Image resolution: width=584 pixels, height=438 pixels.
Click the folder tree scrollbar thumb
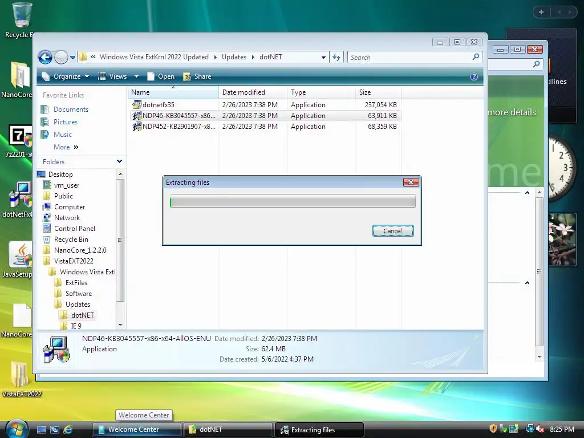point(120,240)
